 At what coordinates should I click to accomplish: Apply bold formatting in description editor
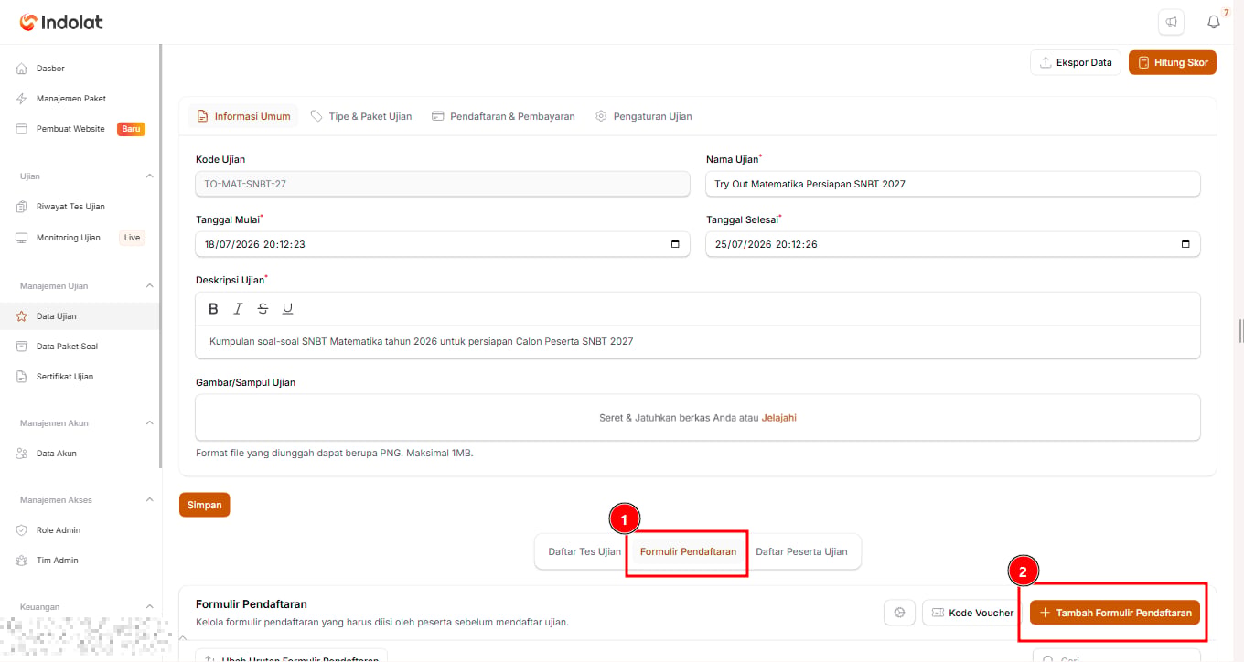[214, 309]
